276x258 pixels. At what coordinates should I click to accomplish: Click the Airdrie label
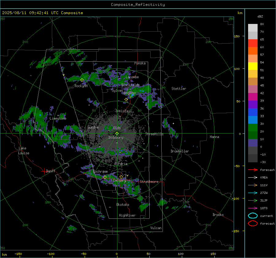(121, 164)
